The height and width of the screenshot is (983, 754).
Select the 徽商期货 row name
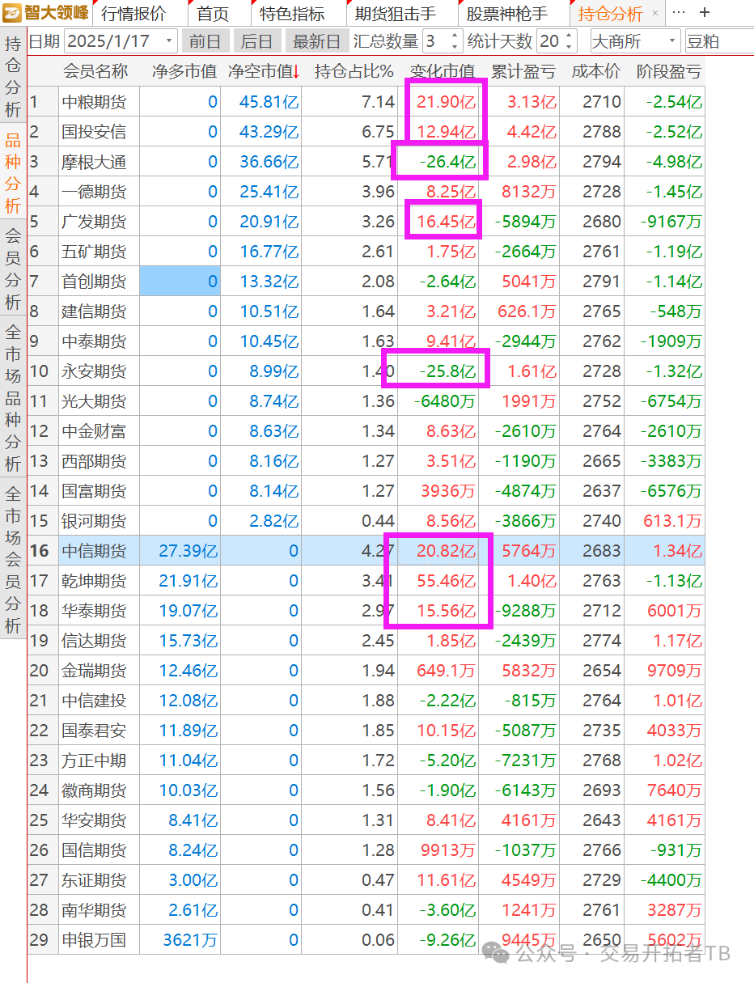(94, 790)
